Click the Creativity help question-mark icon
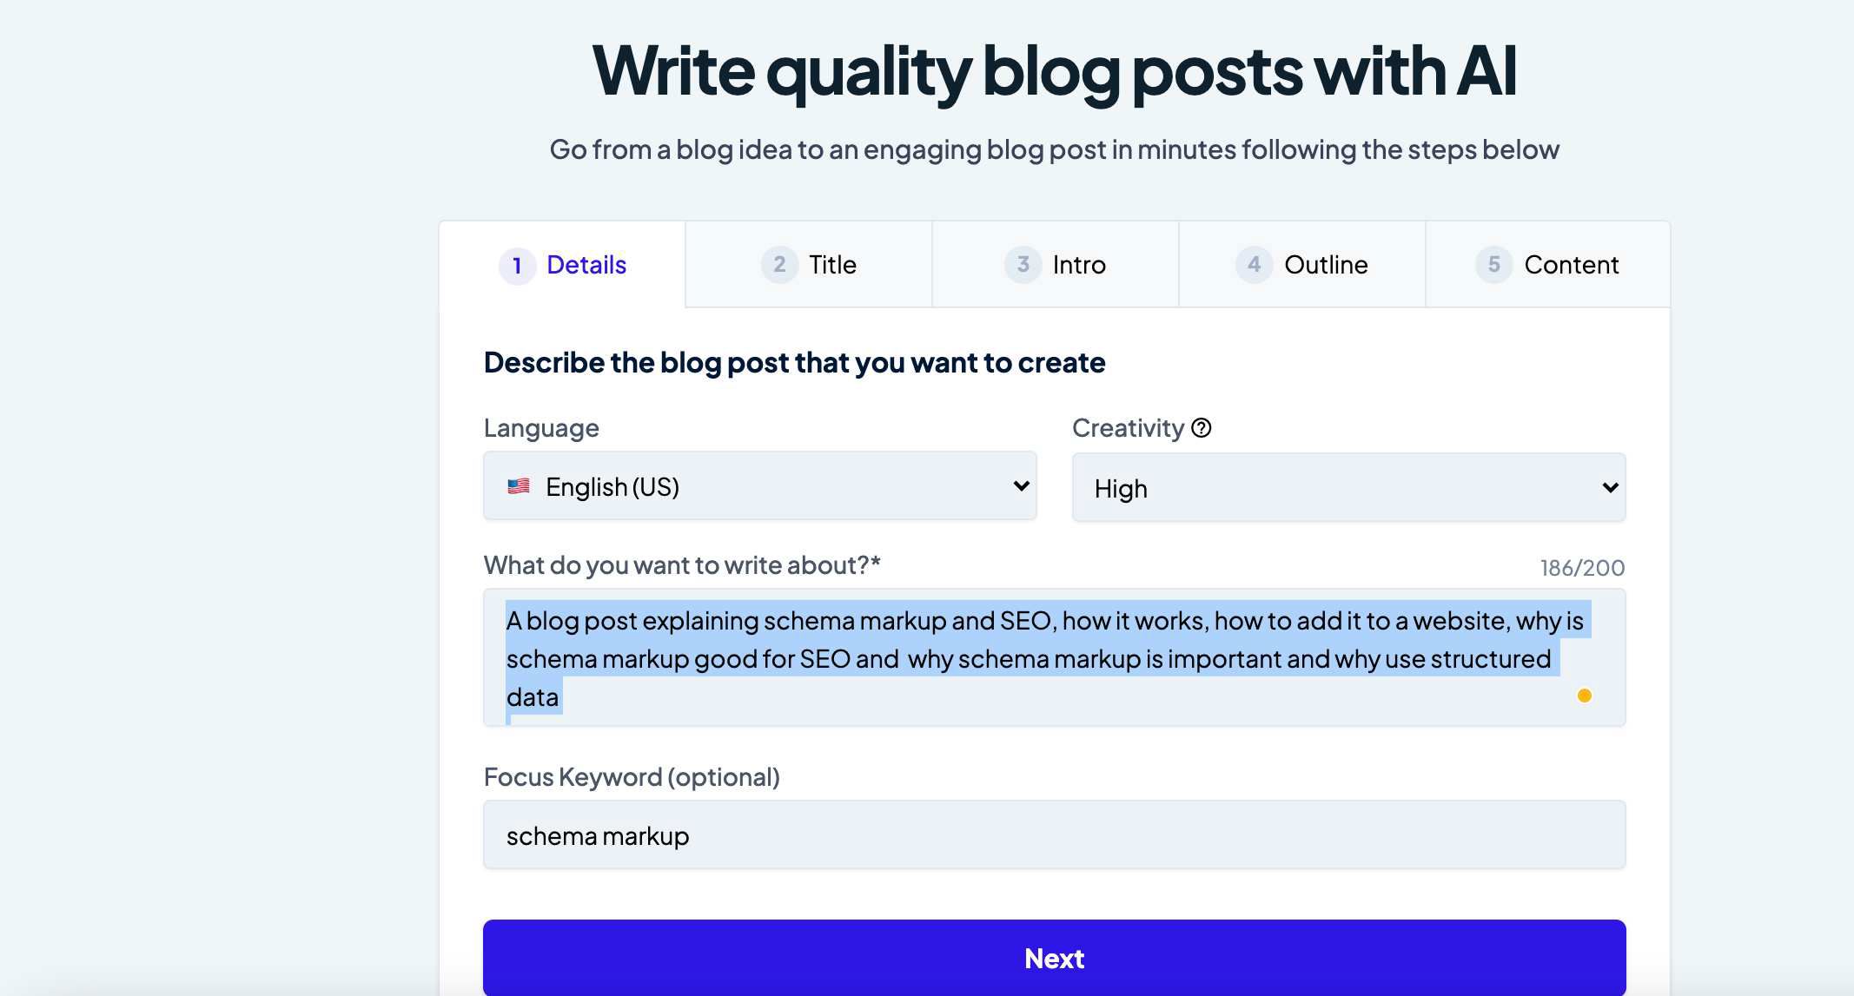Viewport: 1854px width, 996px height. [1201, 428]
